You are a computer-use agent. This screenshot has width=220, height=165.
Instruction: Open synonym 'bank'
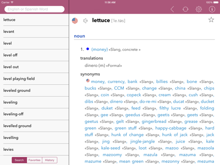tap(132, 82)
